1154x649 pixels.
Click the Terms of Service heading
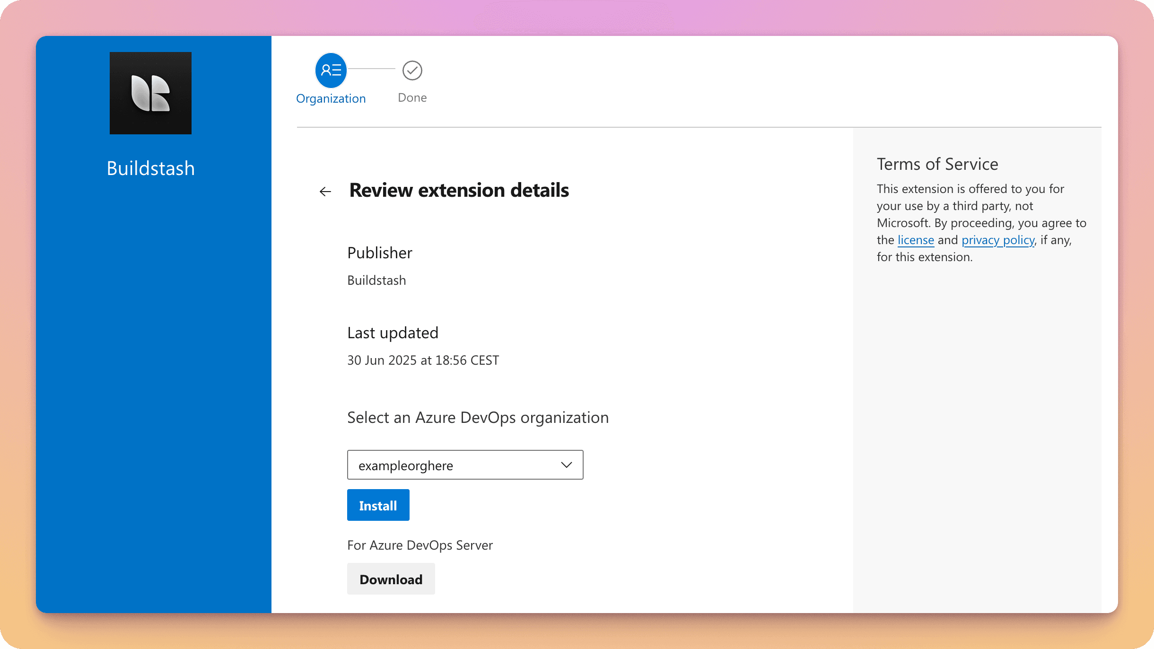click(x=937, y=164)
